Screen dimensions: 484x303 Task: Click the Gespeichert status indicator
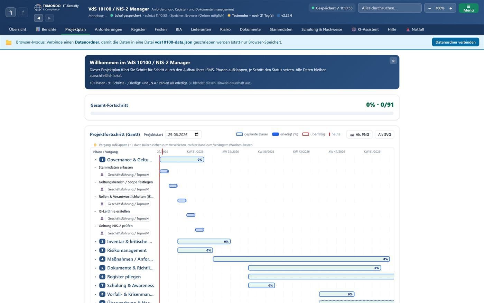point(332,8)
